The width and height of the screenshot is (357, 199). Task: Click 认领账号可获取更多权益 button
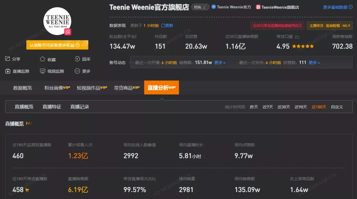tap(57, 45)
